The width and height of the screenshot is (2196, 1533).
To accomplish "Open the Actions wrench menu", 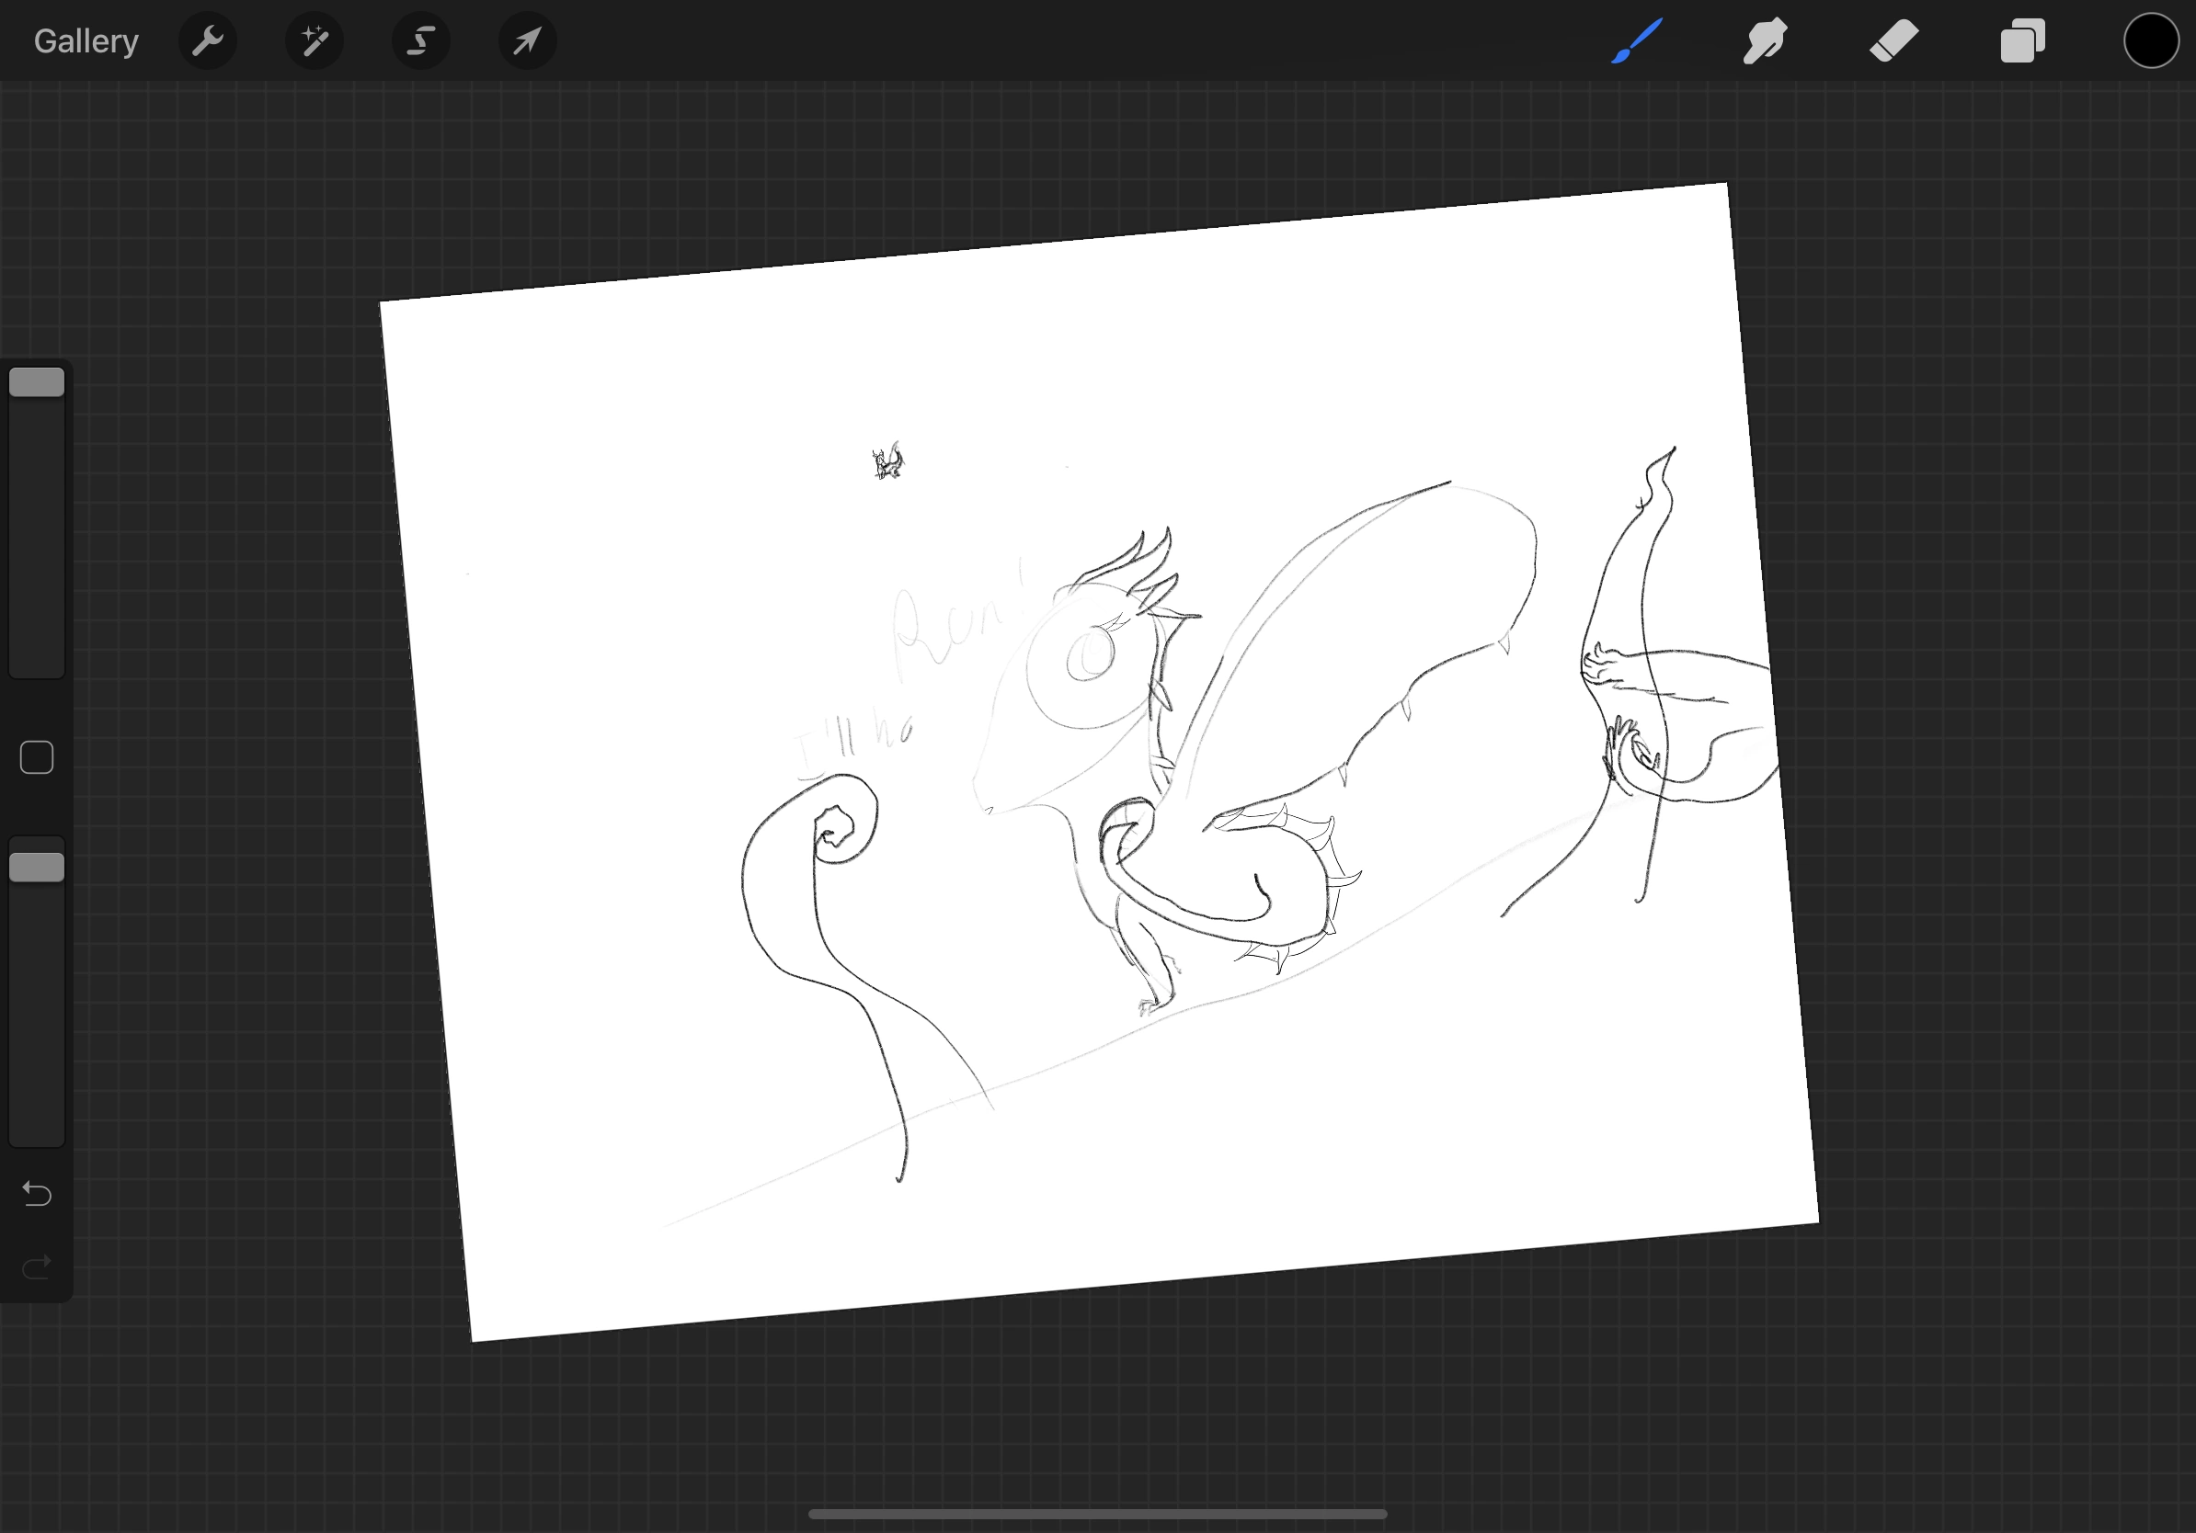I will [x=208, y=41].
